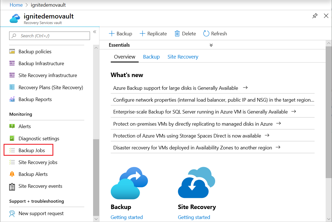Select Backup Jobs in the sidebar
This screenshot has width=332, height=222.
pos(31,150)
